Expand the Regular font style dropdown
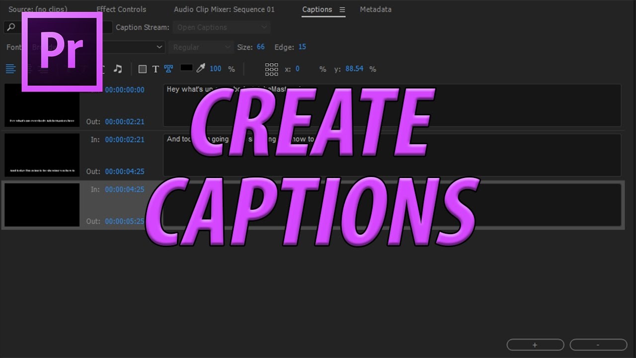Screen dimensions: 636x358 (201, 47)
